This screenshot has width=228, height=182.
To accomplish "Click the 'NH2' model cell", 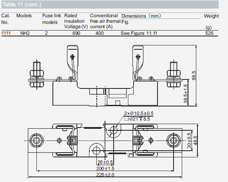I will 25,33.
